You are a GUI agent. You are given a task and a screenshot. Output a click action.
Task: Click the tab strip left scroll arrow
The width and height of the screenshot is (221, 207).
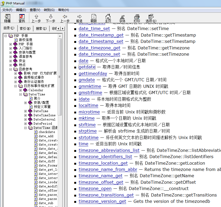pyautogui.click(x=58, y=29)
